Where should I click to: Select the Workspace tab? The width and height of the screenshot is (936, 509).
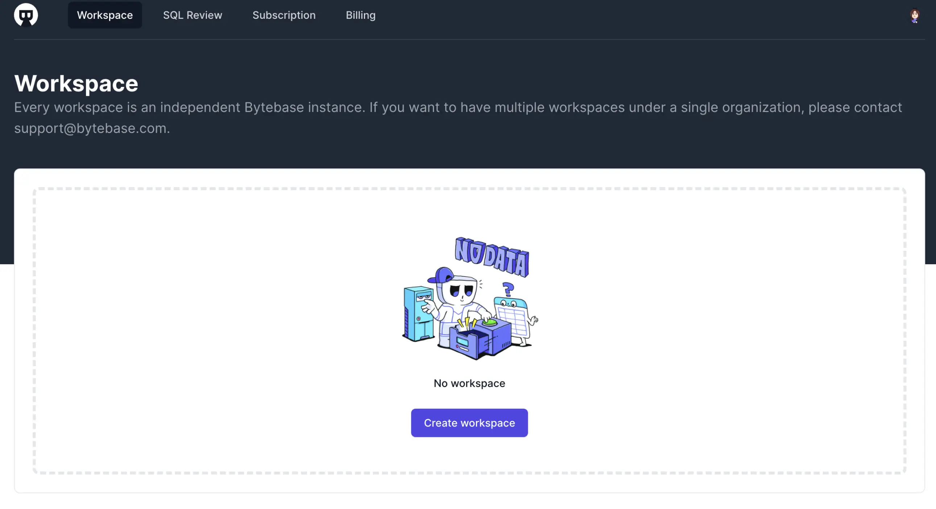pyautogui.click(x=105, y=15)
